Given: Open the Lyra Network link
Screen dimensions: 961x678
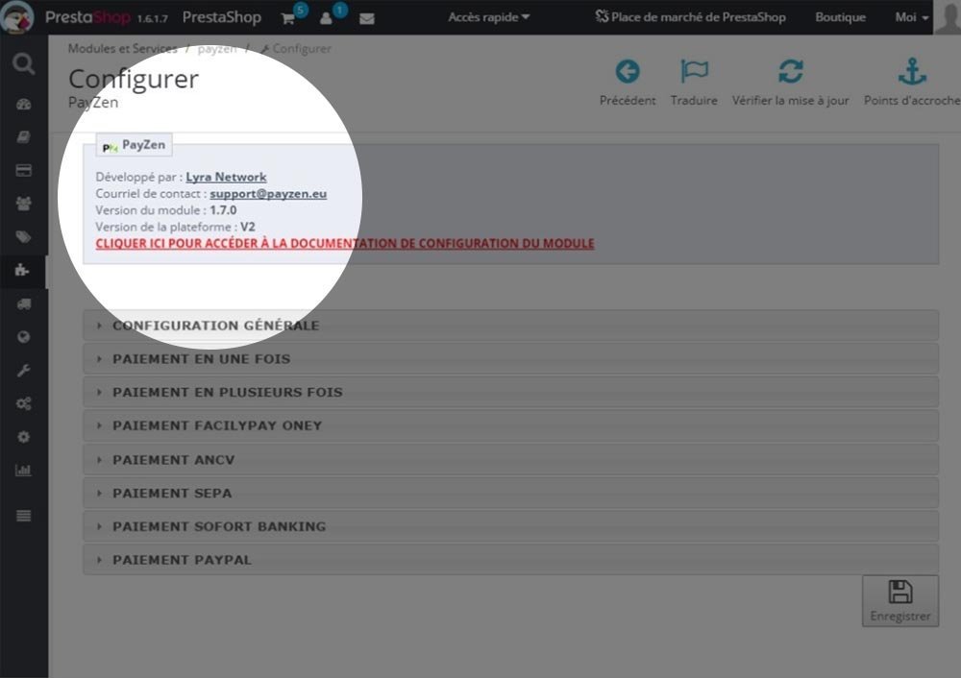Looking at the screenshot, I should point(226,177).
